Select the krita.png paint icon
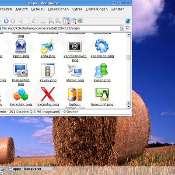 click(48, 46)
